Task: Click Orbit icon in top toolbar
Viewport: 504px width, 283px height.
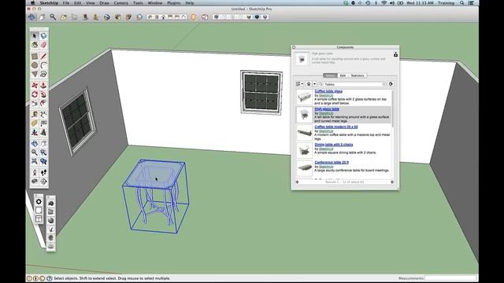Action: click(31, 17)
